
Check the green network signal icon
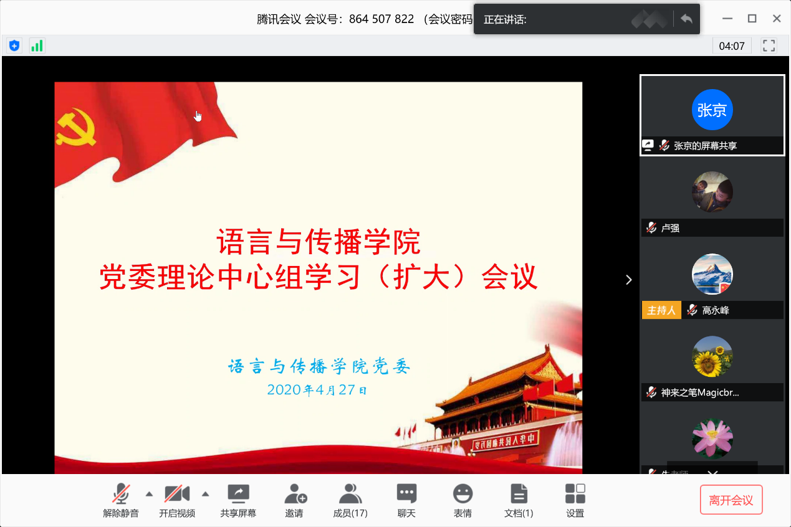(x=37, y=45)
